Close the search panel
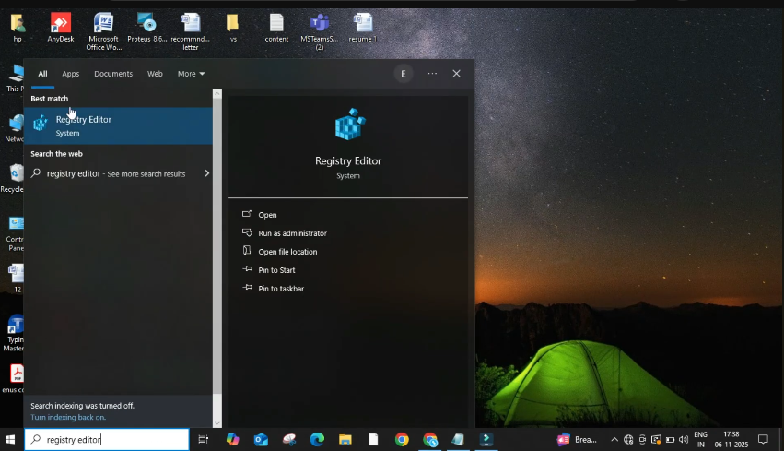This screenshot has width=784, height=451. tap(456, 74)
